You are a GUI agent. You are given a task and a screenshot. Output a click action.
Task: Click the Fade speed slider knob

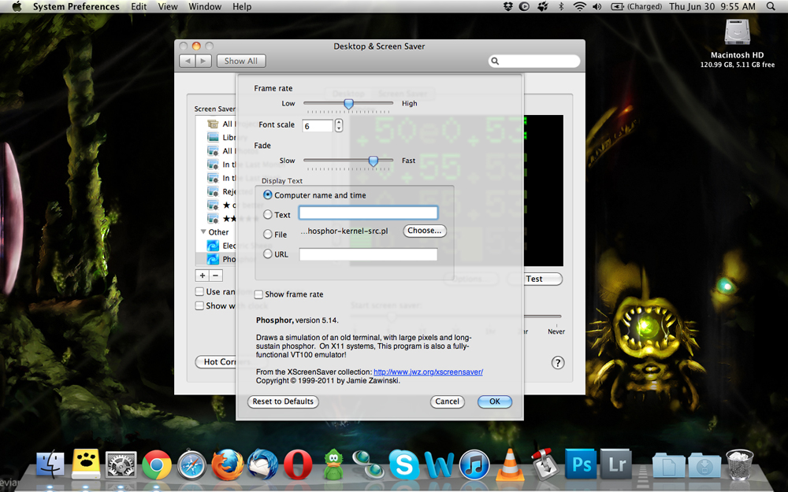coord(373,161)
